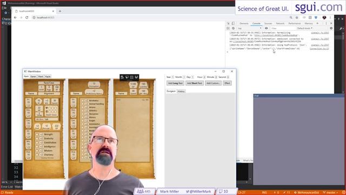Clear the console with the clear icon
Viewport: 346px width, 195px height.
click(233, 28)
